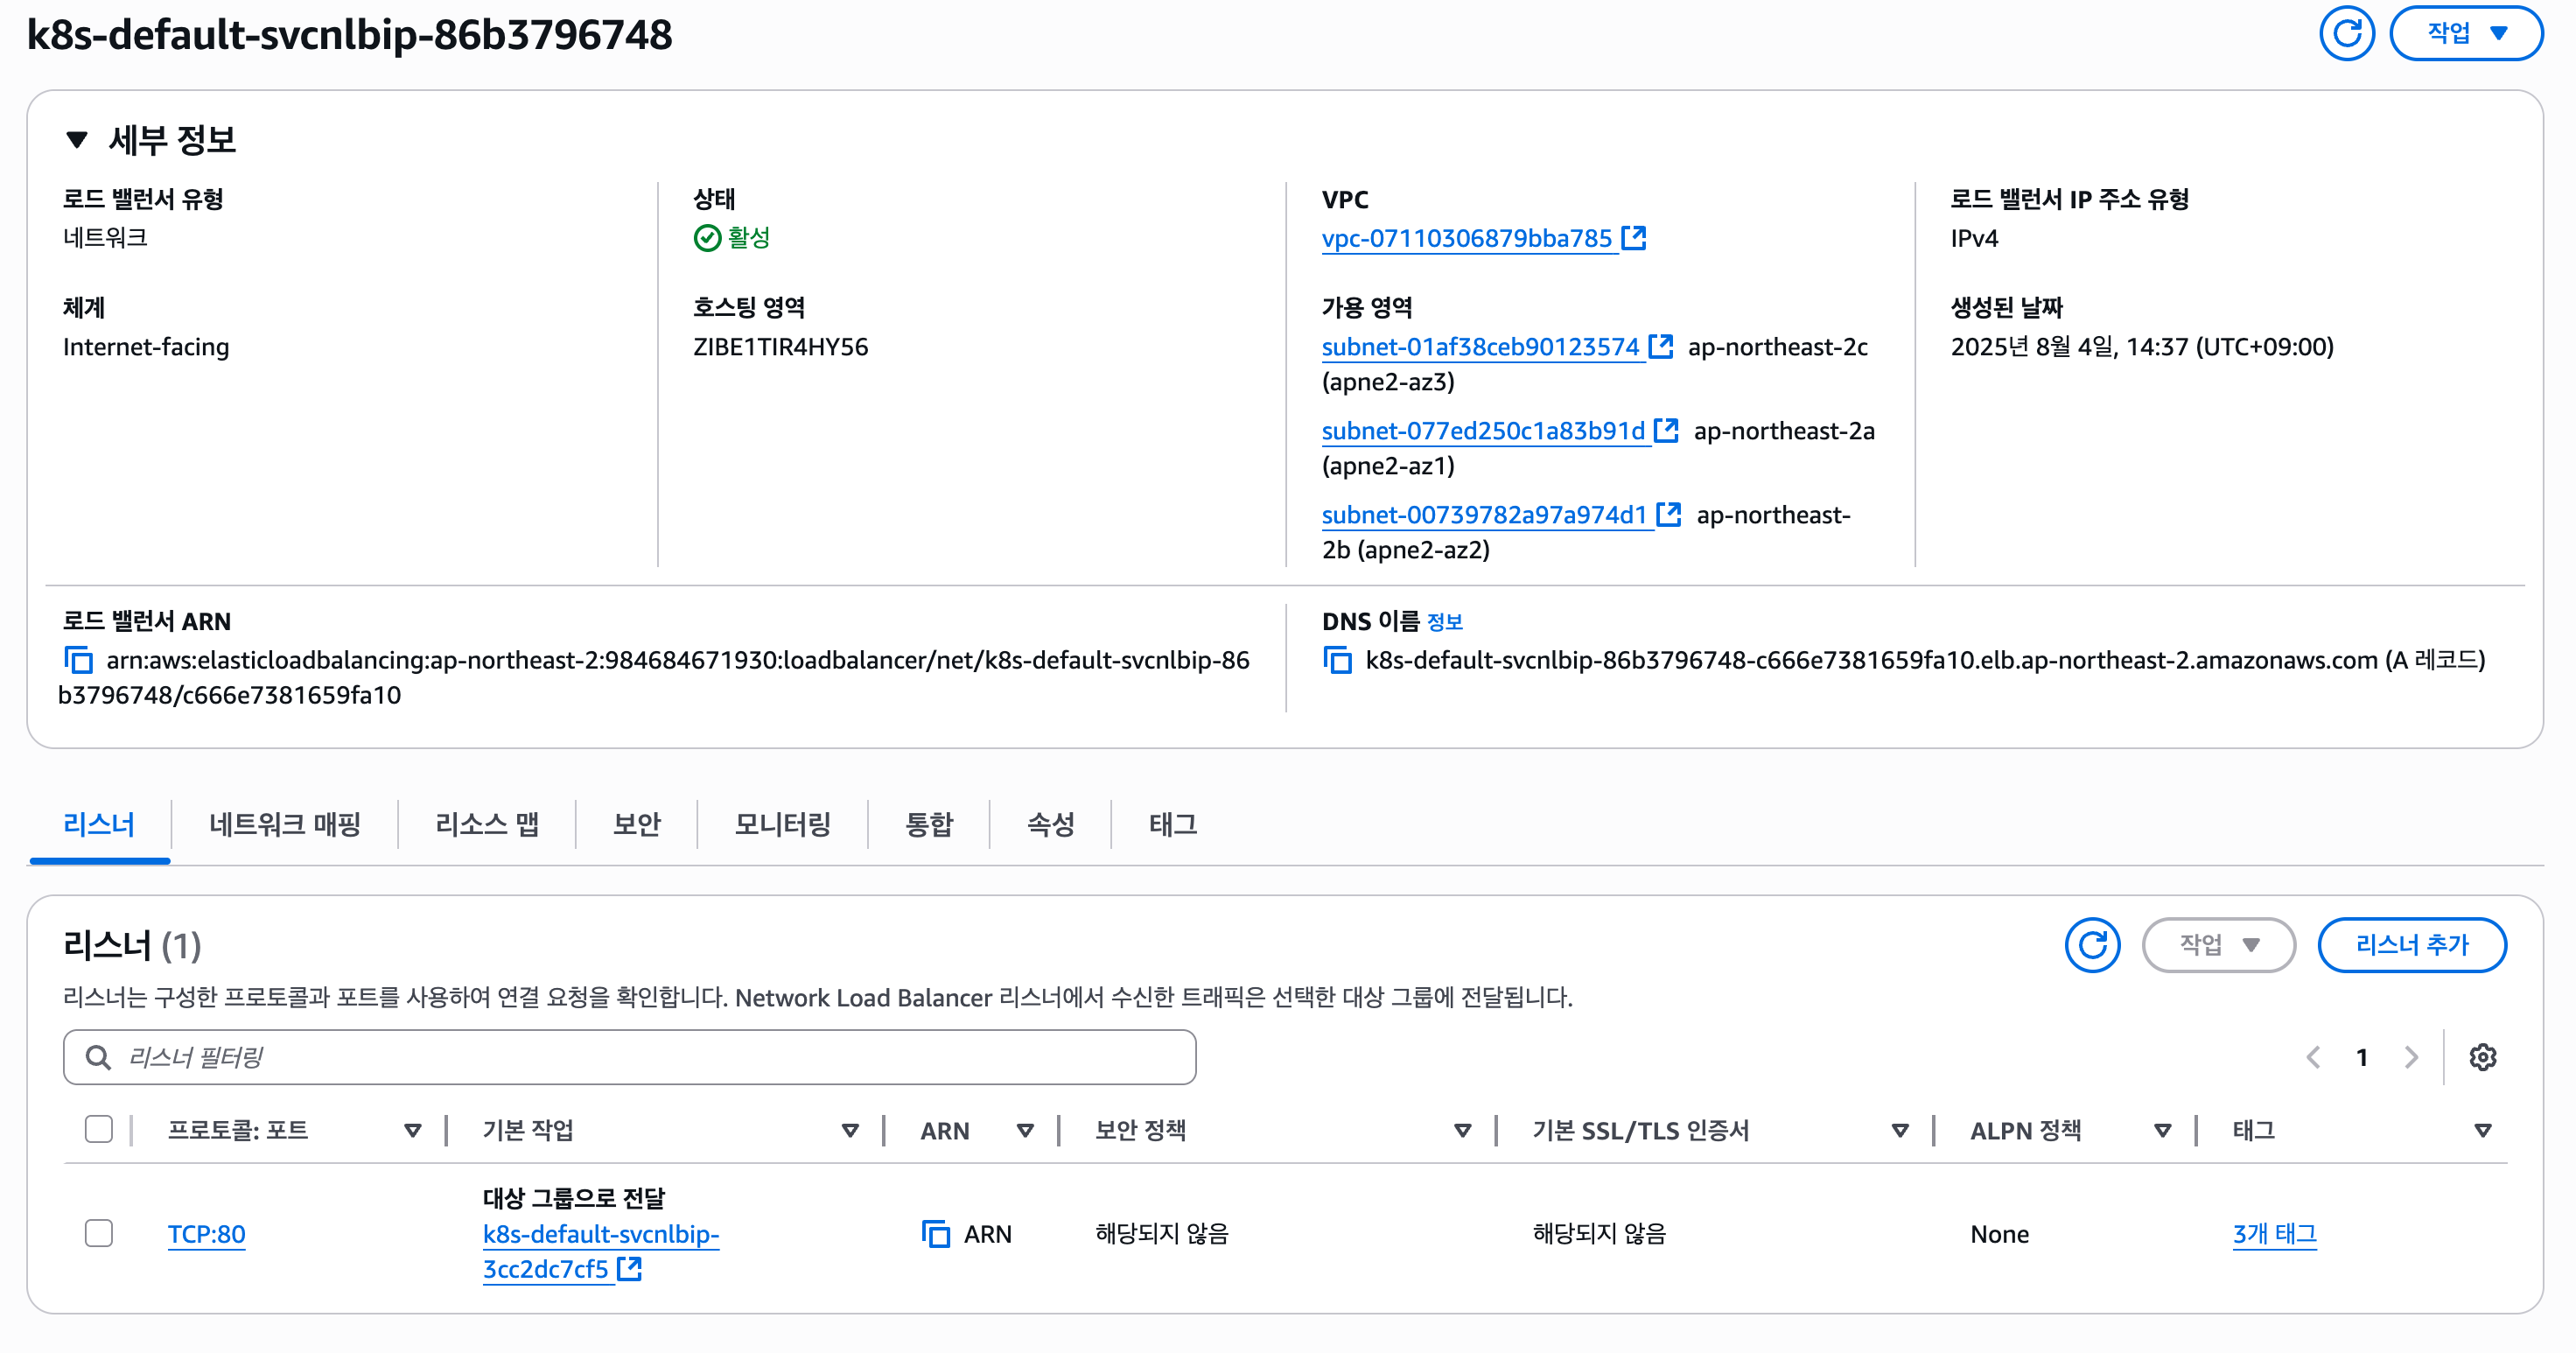Select all listeners header checkbox
2576x1353 pixels.
click(99, 1130)
